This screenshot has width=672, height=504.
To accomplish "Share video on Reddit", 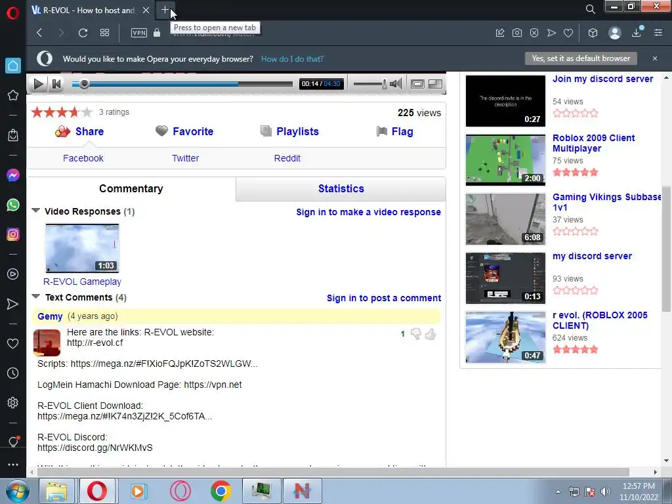I will tap(287, 158).
